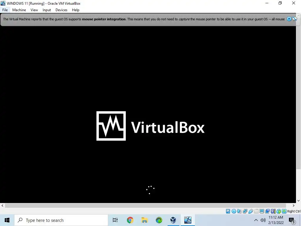
Task: Click the CPU virtualization status icon
Action: click(273, 211)
